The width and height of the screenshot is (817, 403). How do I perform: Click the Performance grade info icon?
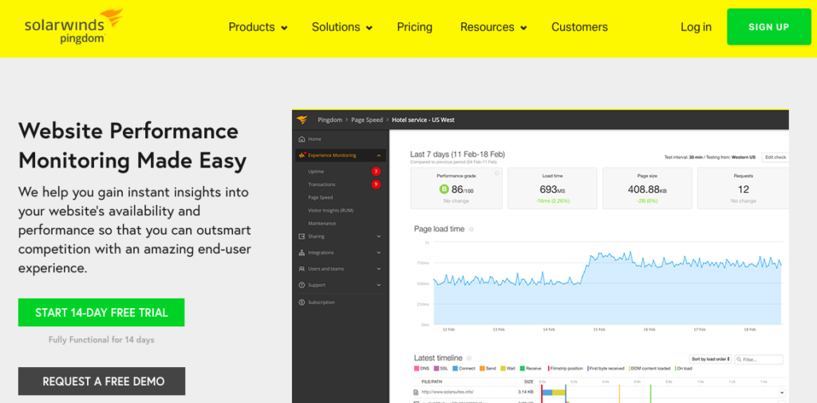(x=496, y=173)
